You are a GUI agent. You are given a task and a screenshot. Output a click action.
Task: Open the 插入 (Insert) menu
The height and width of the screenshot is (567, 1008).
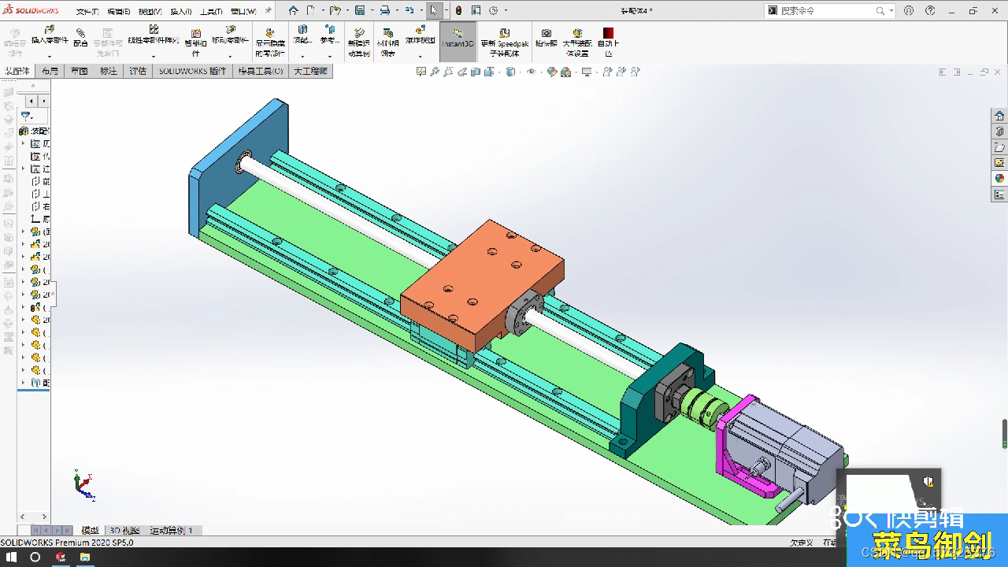tap(181, 12)
